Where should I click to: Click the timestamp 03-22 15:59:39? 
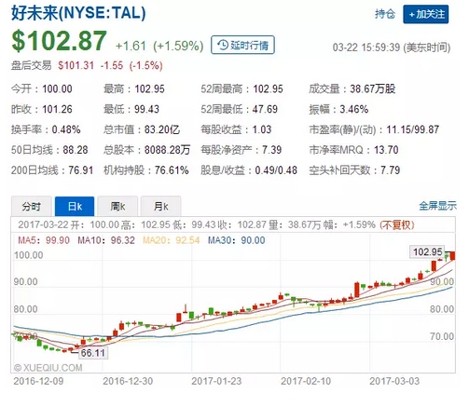[366, 47]
